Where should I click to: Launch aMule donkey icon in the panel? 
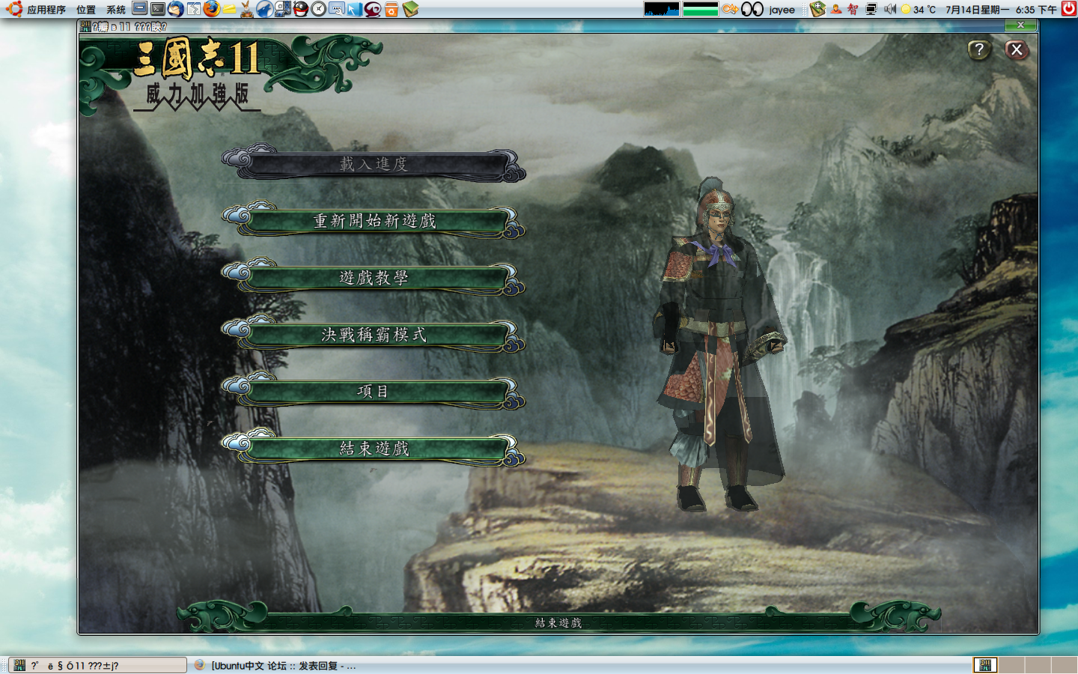247,9
